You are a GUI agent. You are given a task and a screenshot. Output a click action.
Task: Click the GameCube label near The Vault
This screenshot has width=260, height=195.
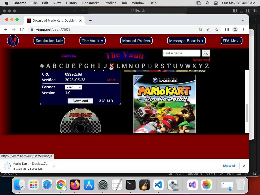[69, 56]
